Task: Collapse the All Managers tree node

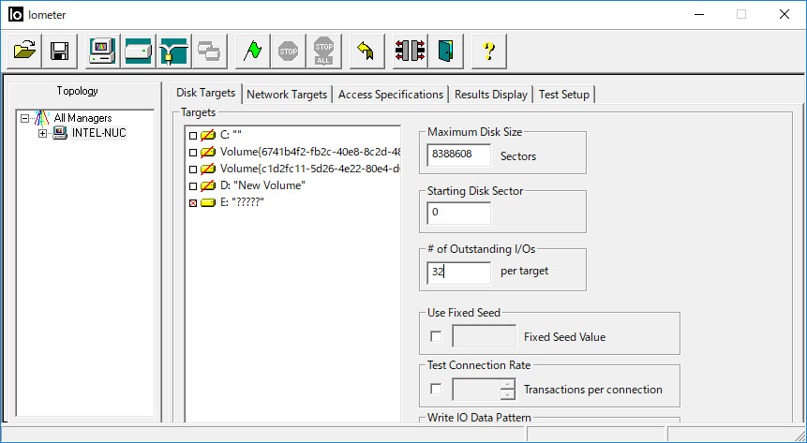Action: pyautogui.click(x=24, y=118)
